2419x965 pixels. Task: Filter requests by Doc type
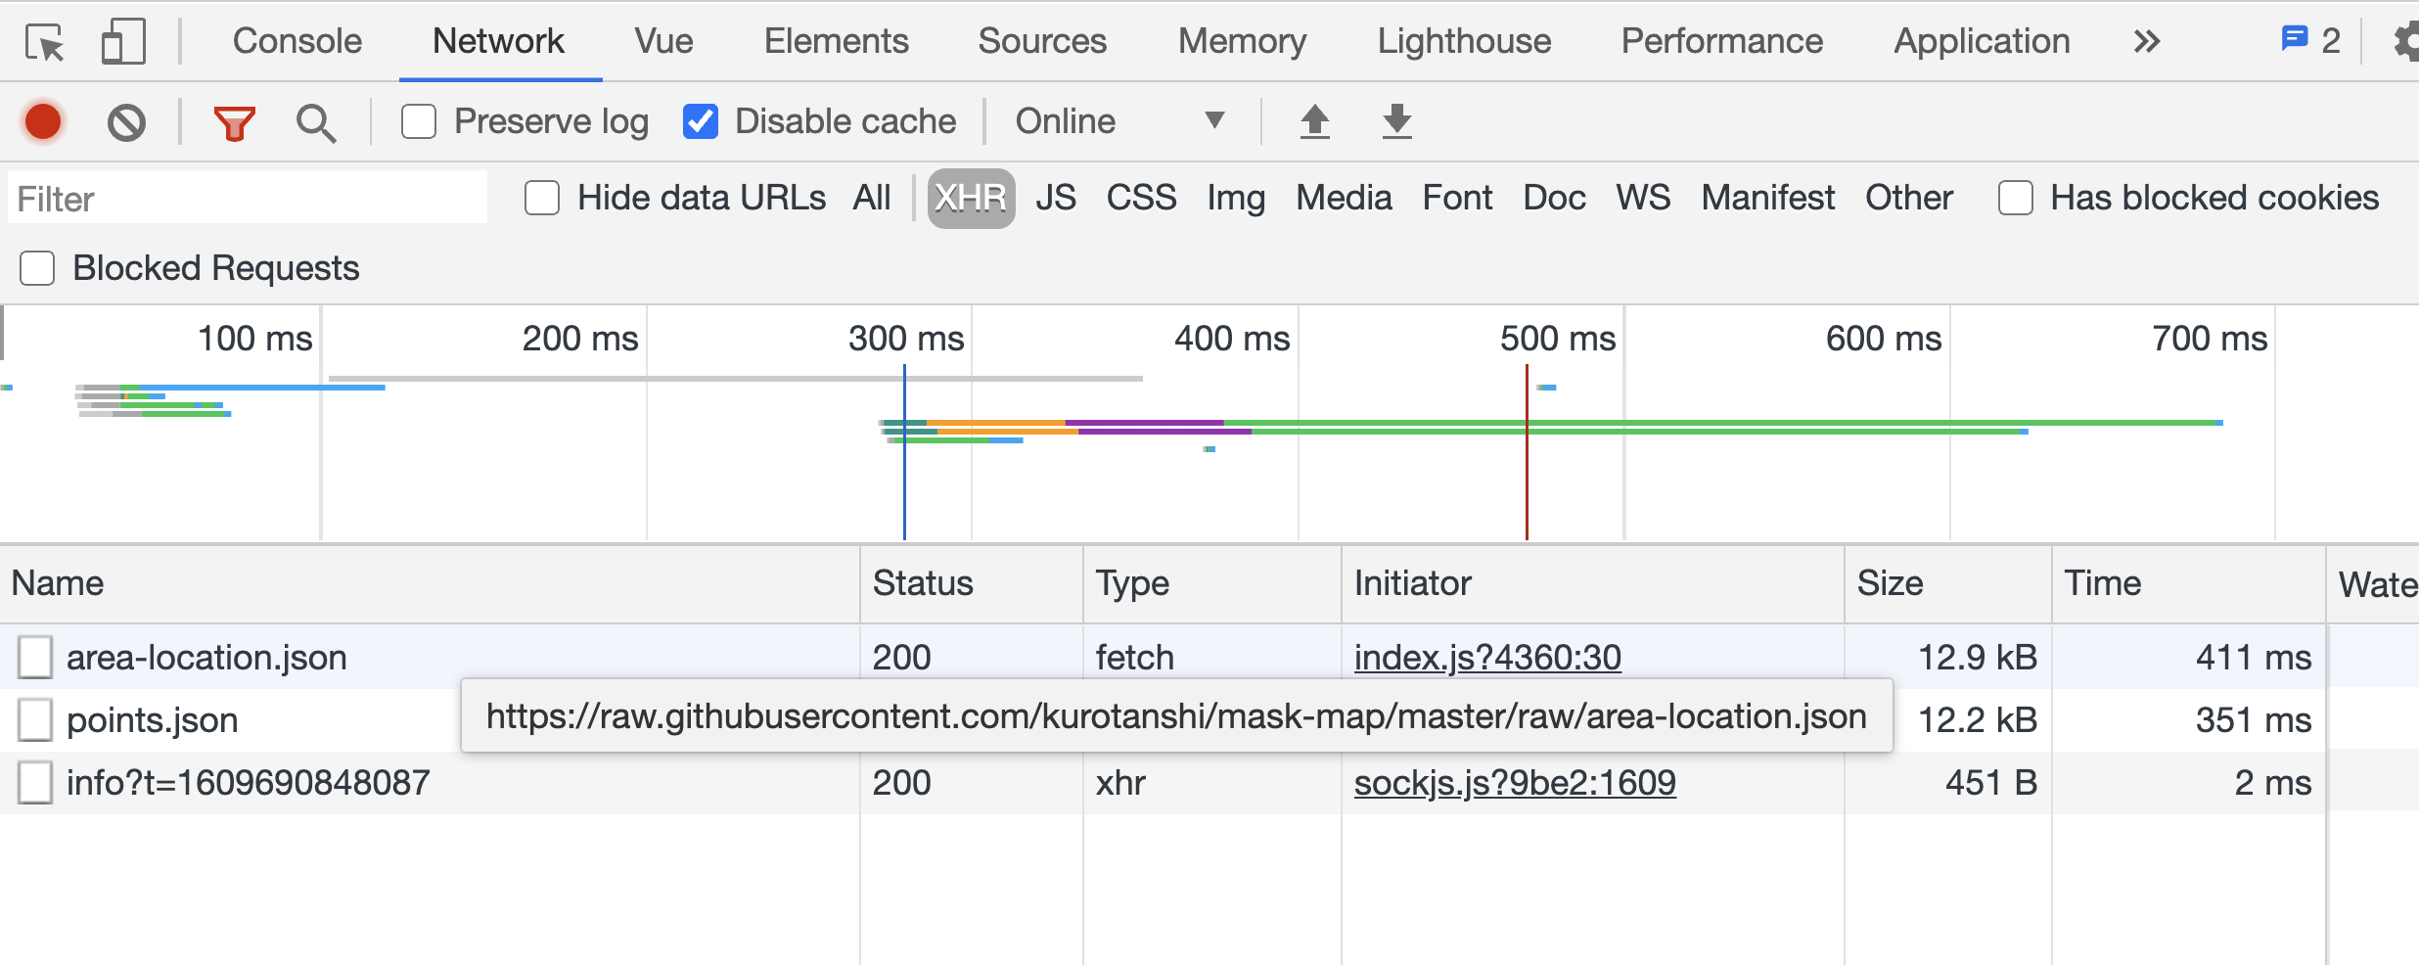(x=1554, y=198)
